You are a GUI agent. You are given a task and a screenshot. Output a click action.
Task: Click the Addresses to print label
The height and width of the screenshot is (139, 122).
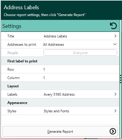(x=22, y=45)
